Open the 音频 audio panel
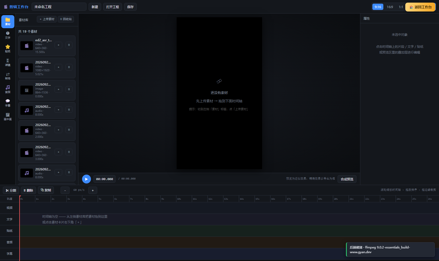Viewport: 439px width, 261px height. [8, 90]
